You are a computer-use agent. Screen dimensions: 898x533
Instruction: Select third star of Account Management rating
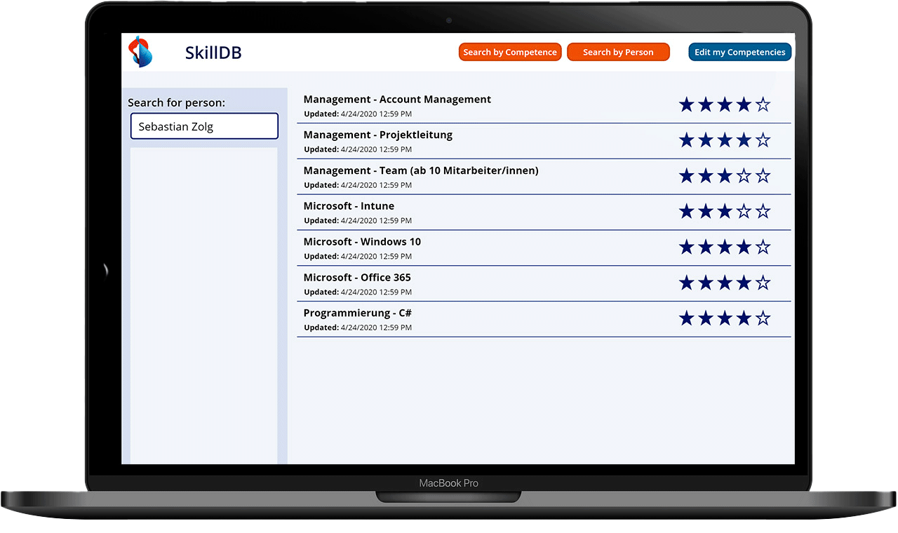click(x=725, y=105)
